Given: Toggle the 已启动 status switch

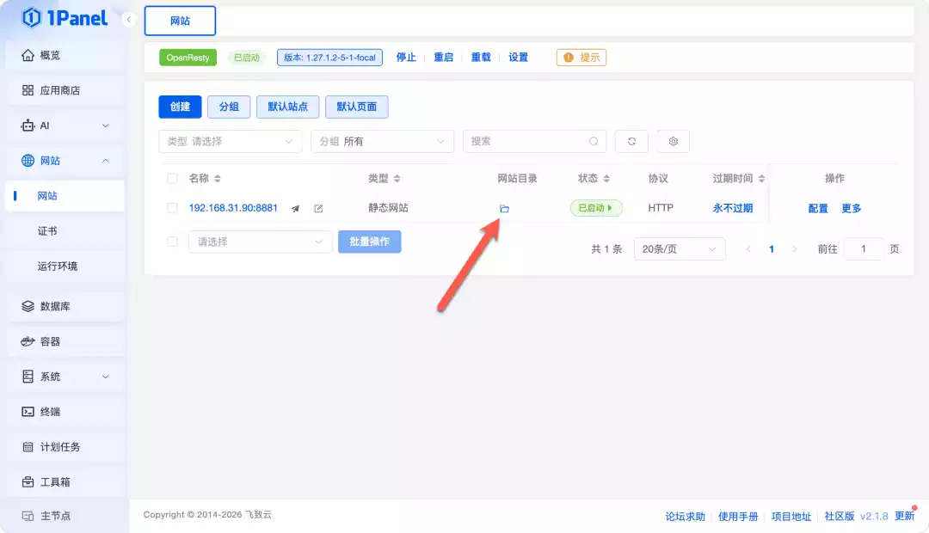Looking at the screenshot, I should coord(596,207).
